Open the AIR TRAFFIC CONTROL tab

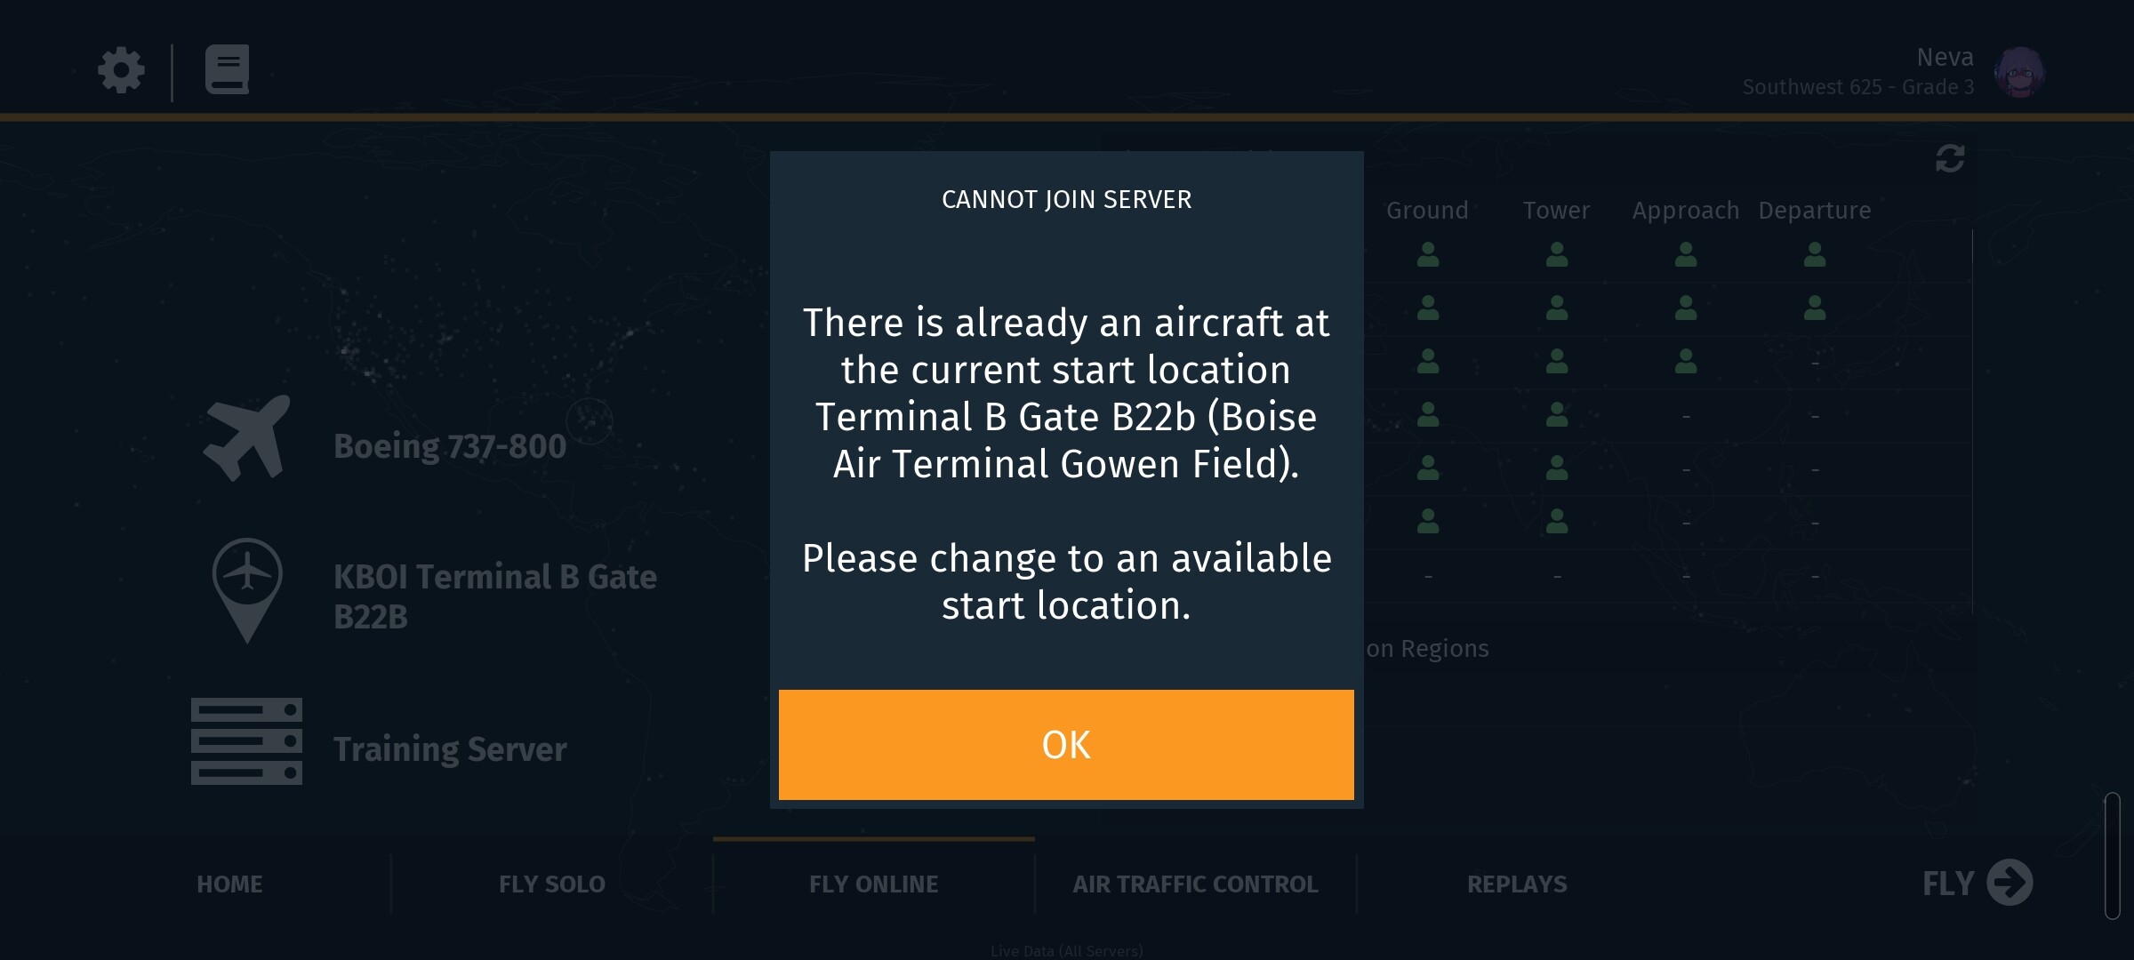pos(1195,884)
